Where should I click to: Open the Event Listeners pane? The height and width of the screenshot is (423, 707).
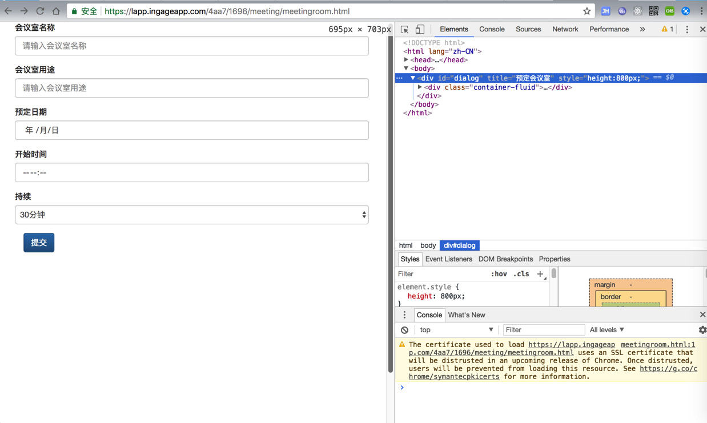(449, 259)
